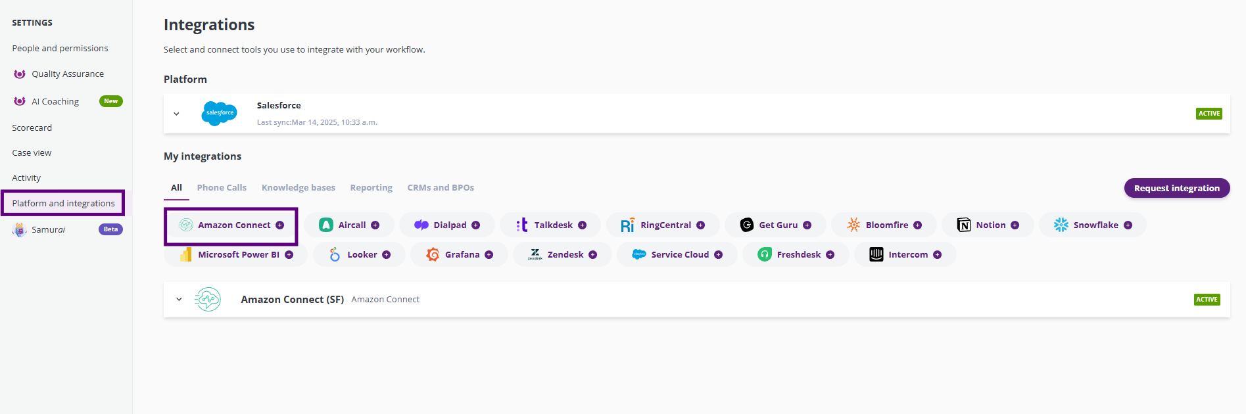Click the plus icon next to Aircall
The width and height of the screenshot is (1246, 414).
point(375,225)
